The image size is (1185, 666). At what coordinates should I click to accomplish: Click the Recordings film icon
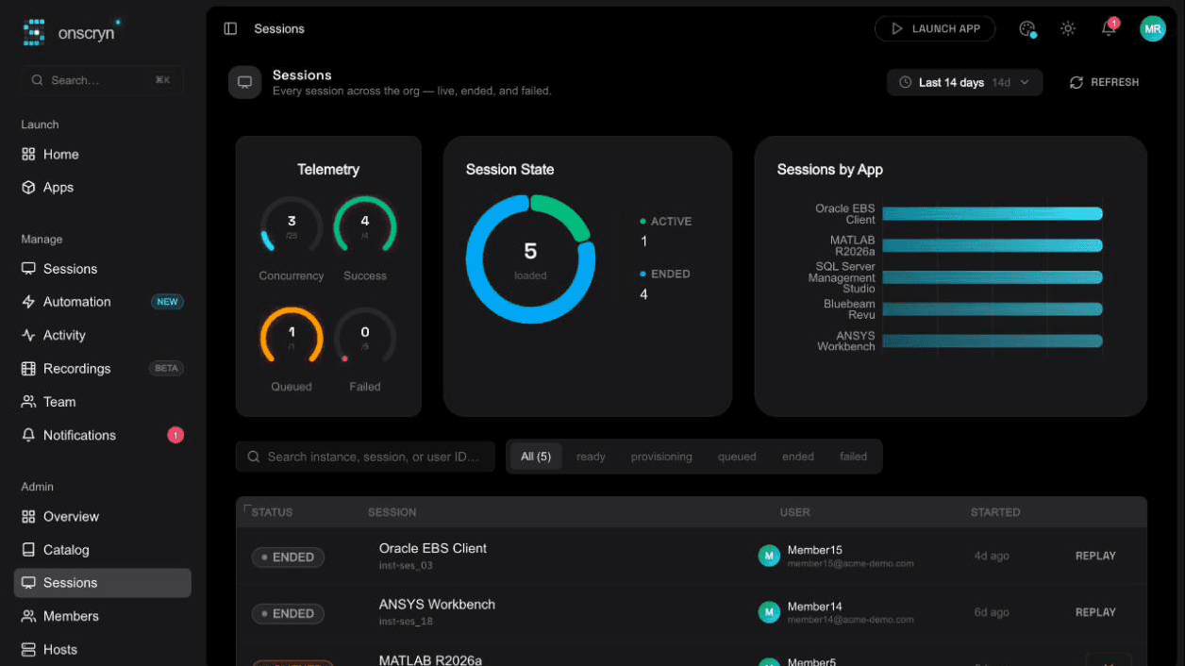click(x=28, y=369)
